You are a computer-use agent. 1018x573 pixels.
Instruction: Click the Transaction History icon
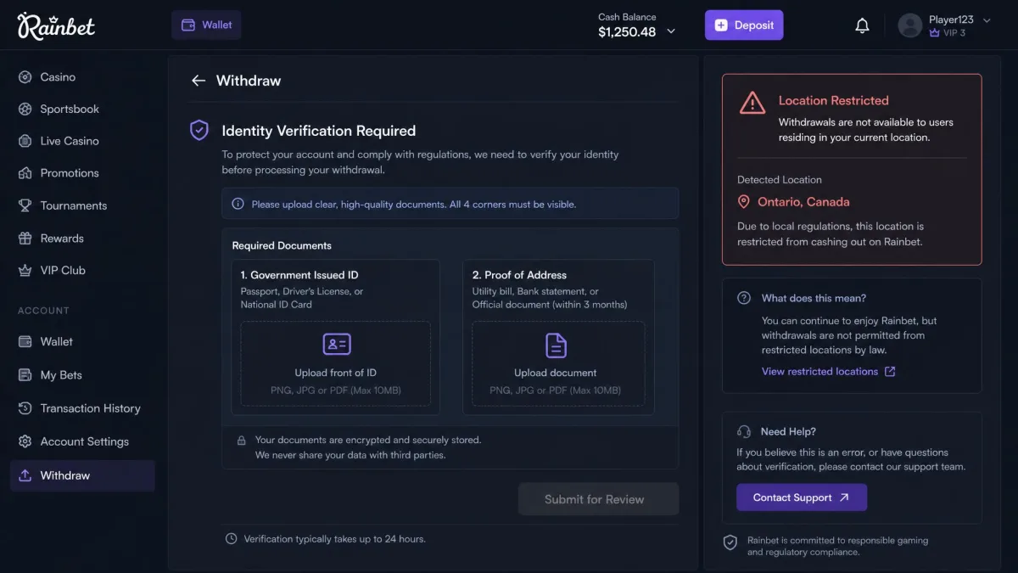click(25, 408)
